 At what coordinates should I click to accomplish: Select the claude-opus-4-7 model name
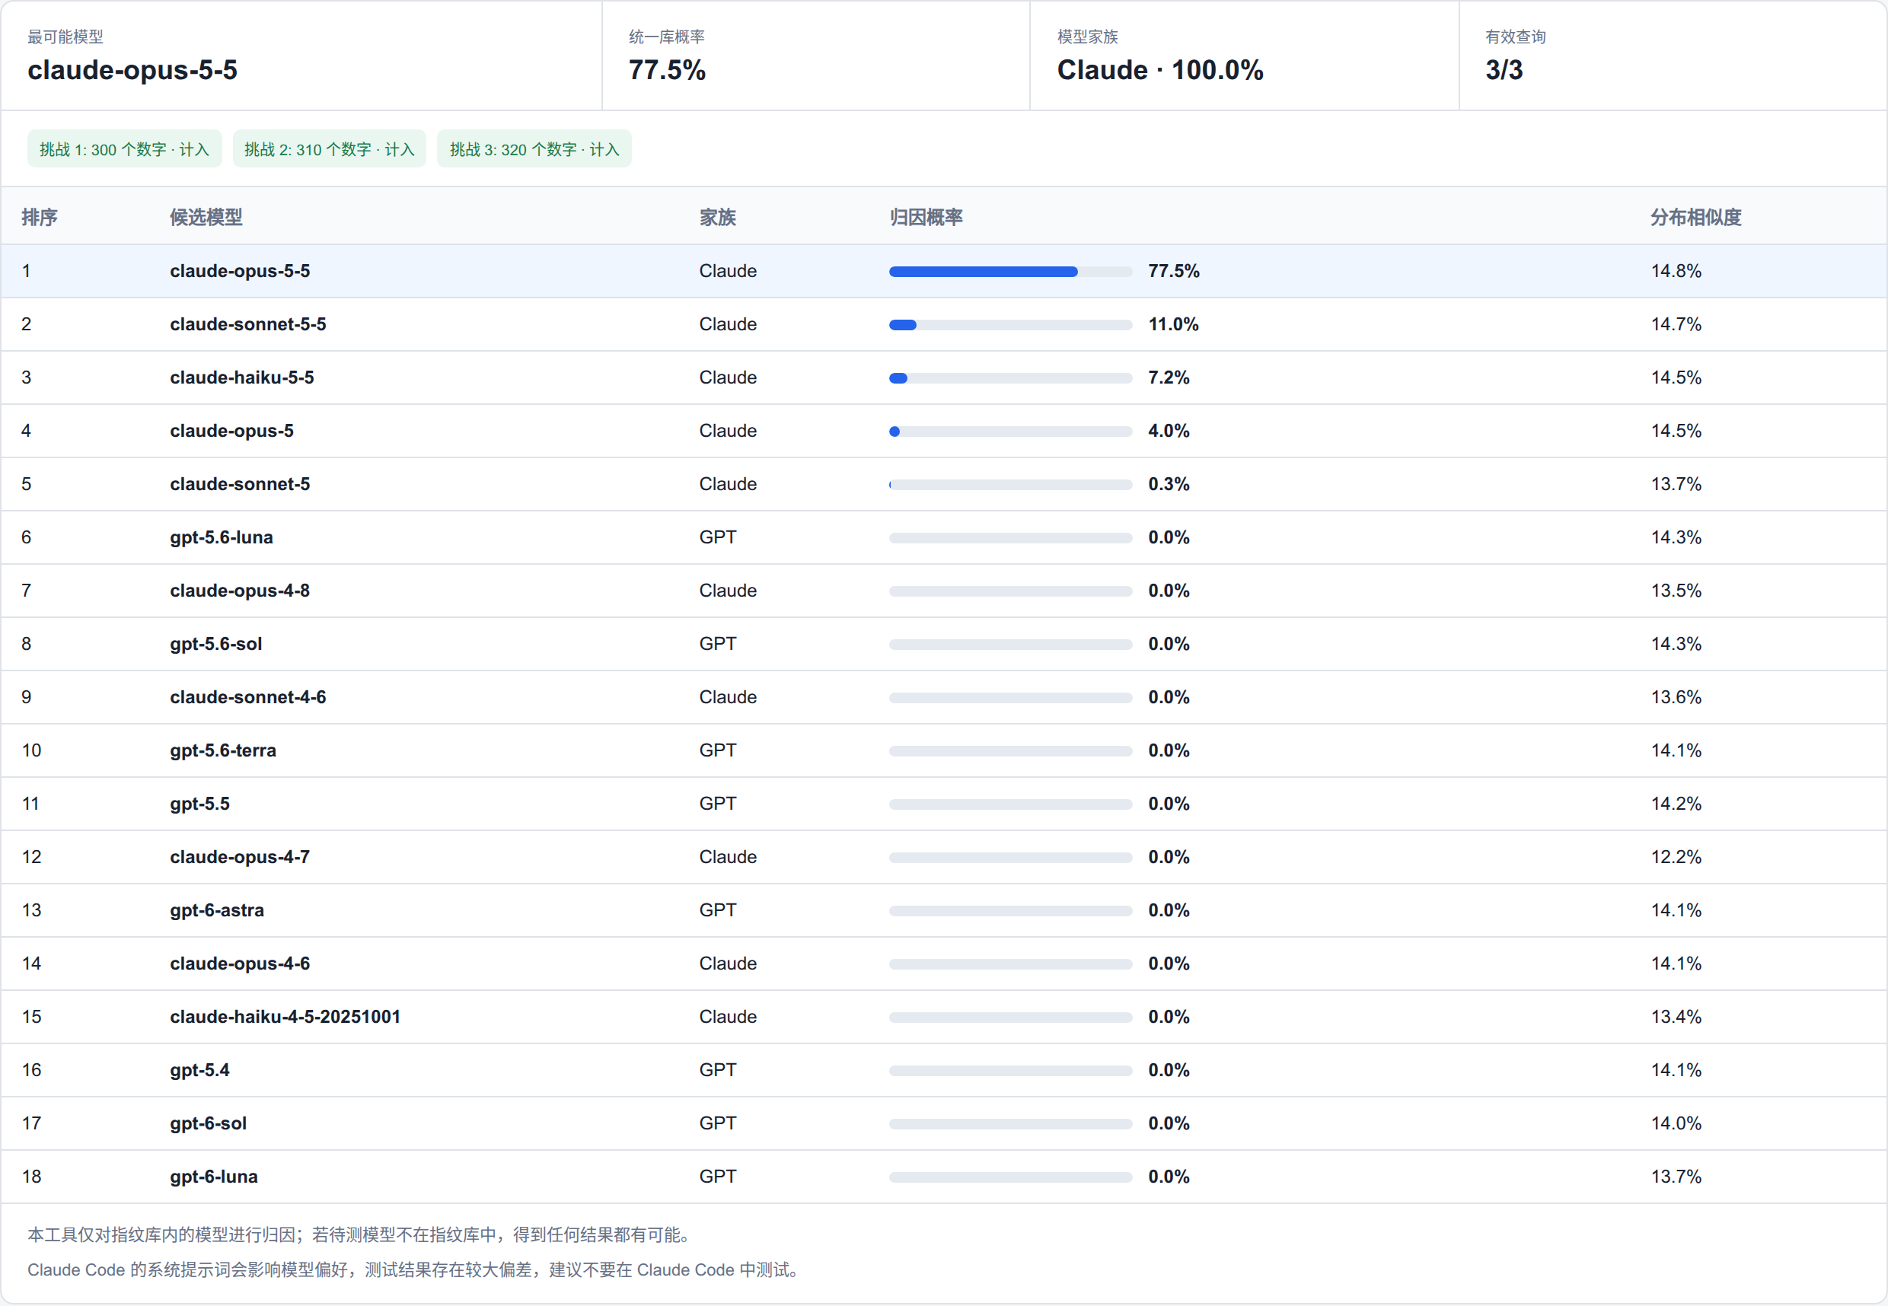coord(240,857)
